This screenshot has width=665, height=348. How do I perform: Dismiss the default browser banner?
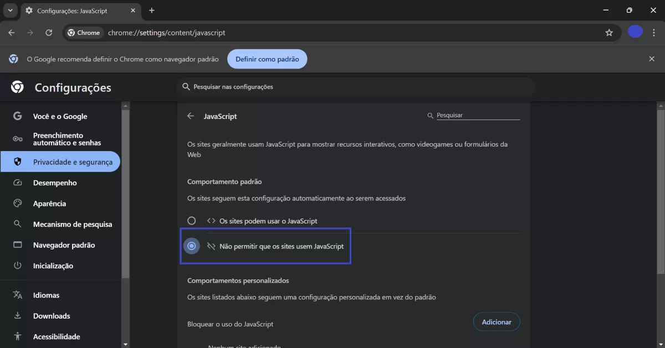click(x=652, y=59)
